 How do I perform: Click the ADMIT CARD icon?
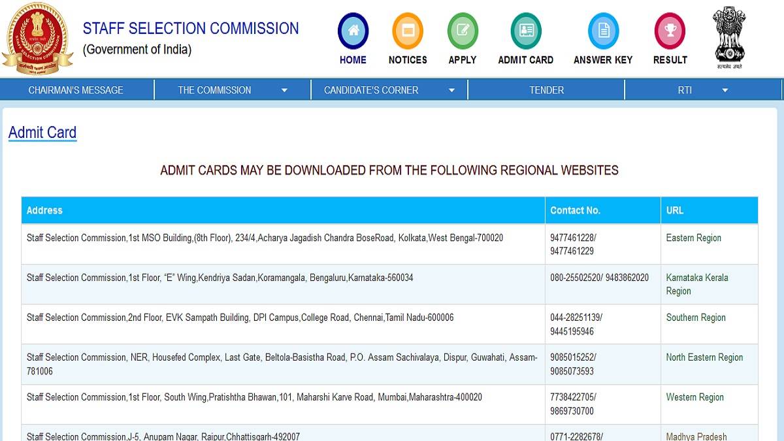point(525,29)
